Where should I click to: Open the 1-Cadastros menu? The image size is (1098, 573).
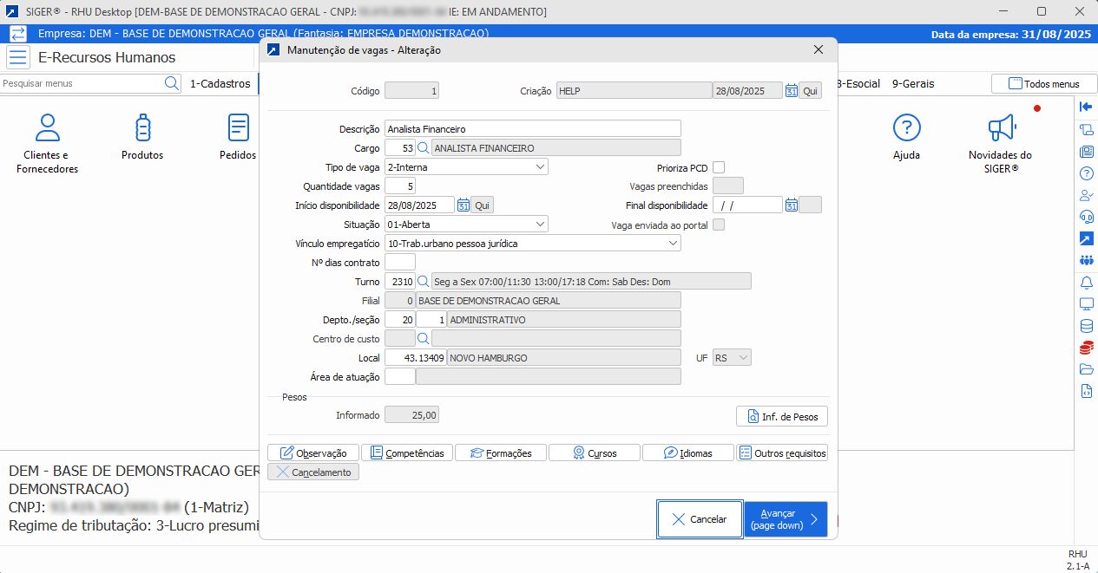point(220,84)
